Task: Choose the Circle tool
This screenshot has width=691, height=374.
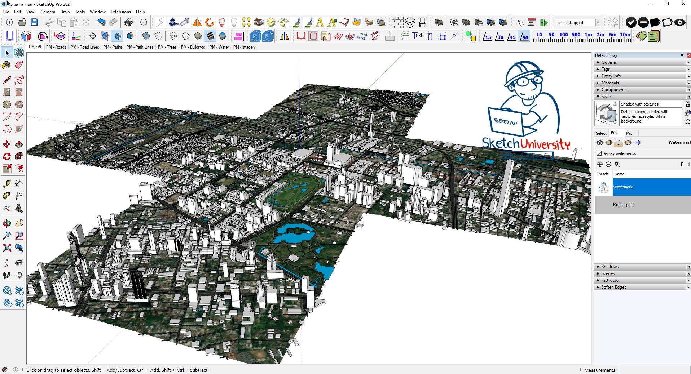Action: point(7,104)
